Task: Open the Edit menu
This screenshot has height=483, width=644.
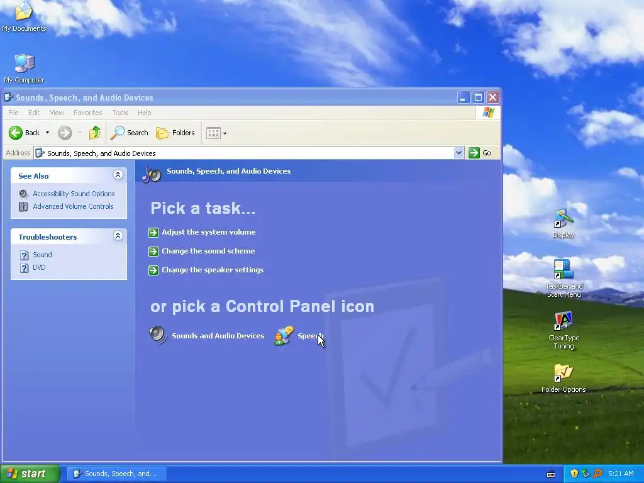Action: [34, 113]
